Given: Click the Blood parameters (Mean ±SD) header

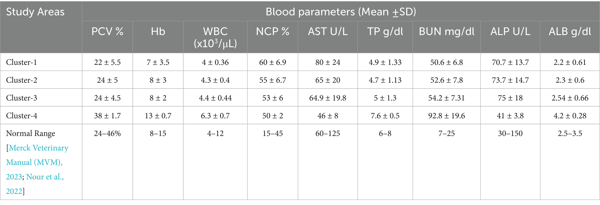Looking at the screenshot, I should pyautogui.click(x=341, y=12).
